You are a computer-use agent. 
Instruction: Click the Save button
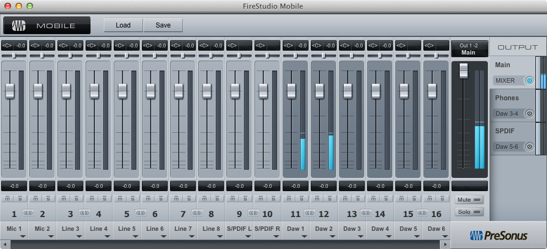coord(163,25)
